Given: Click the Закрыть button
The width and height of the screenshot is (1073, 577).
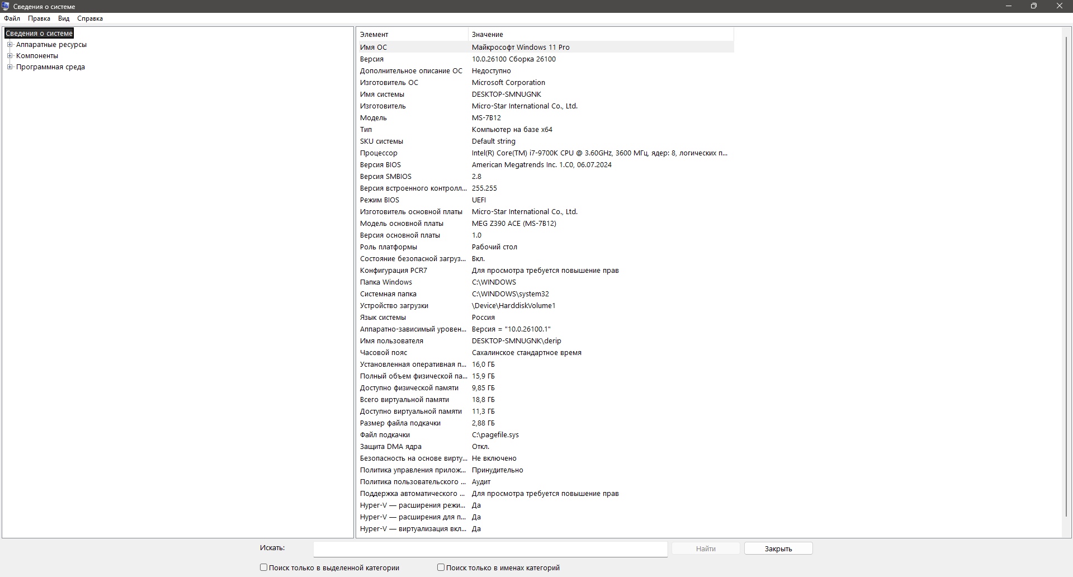Looking at the screenshot, I should click(x=778, y=548).
